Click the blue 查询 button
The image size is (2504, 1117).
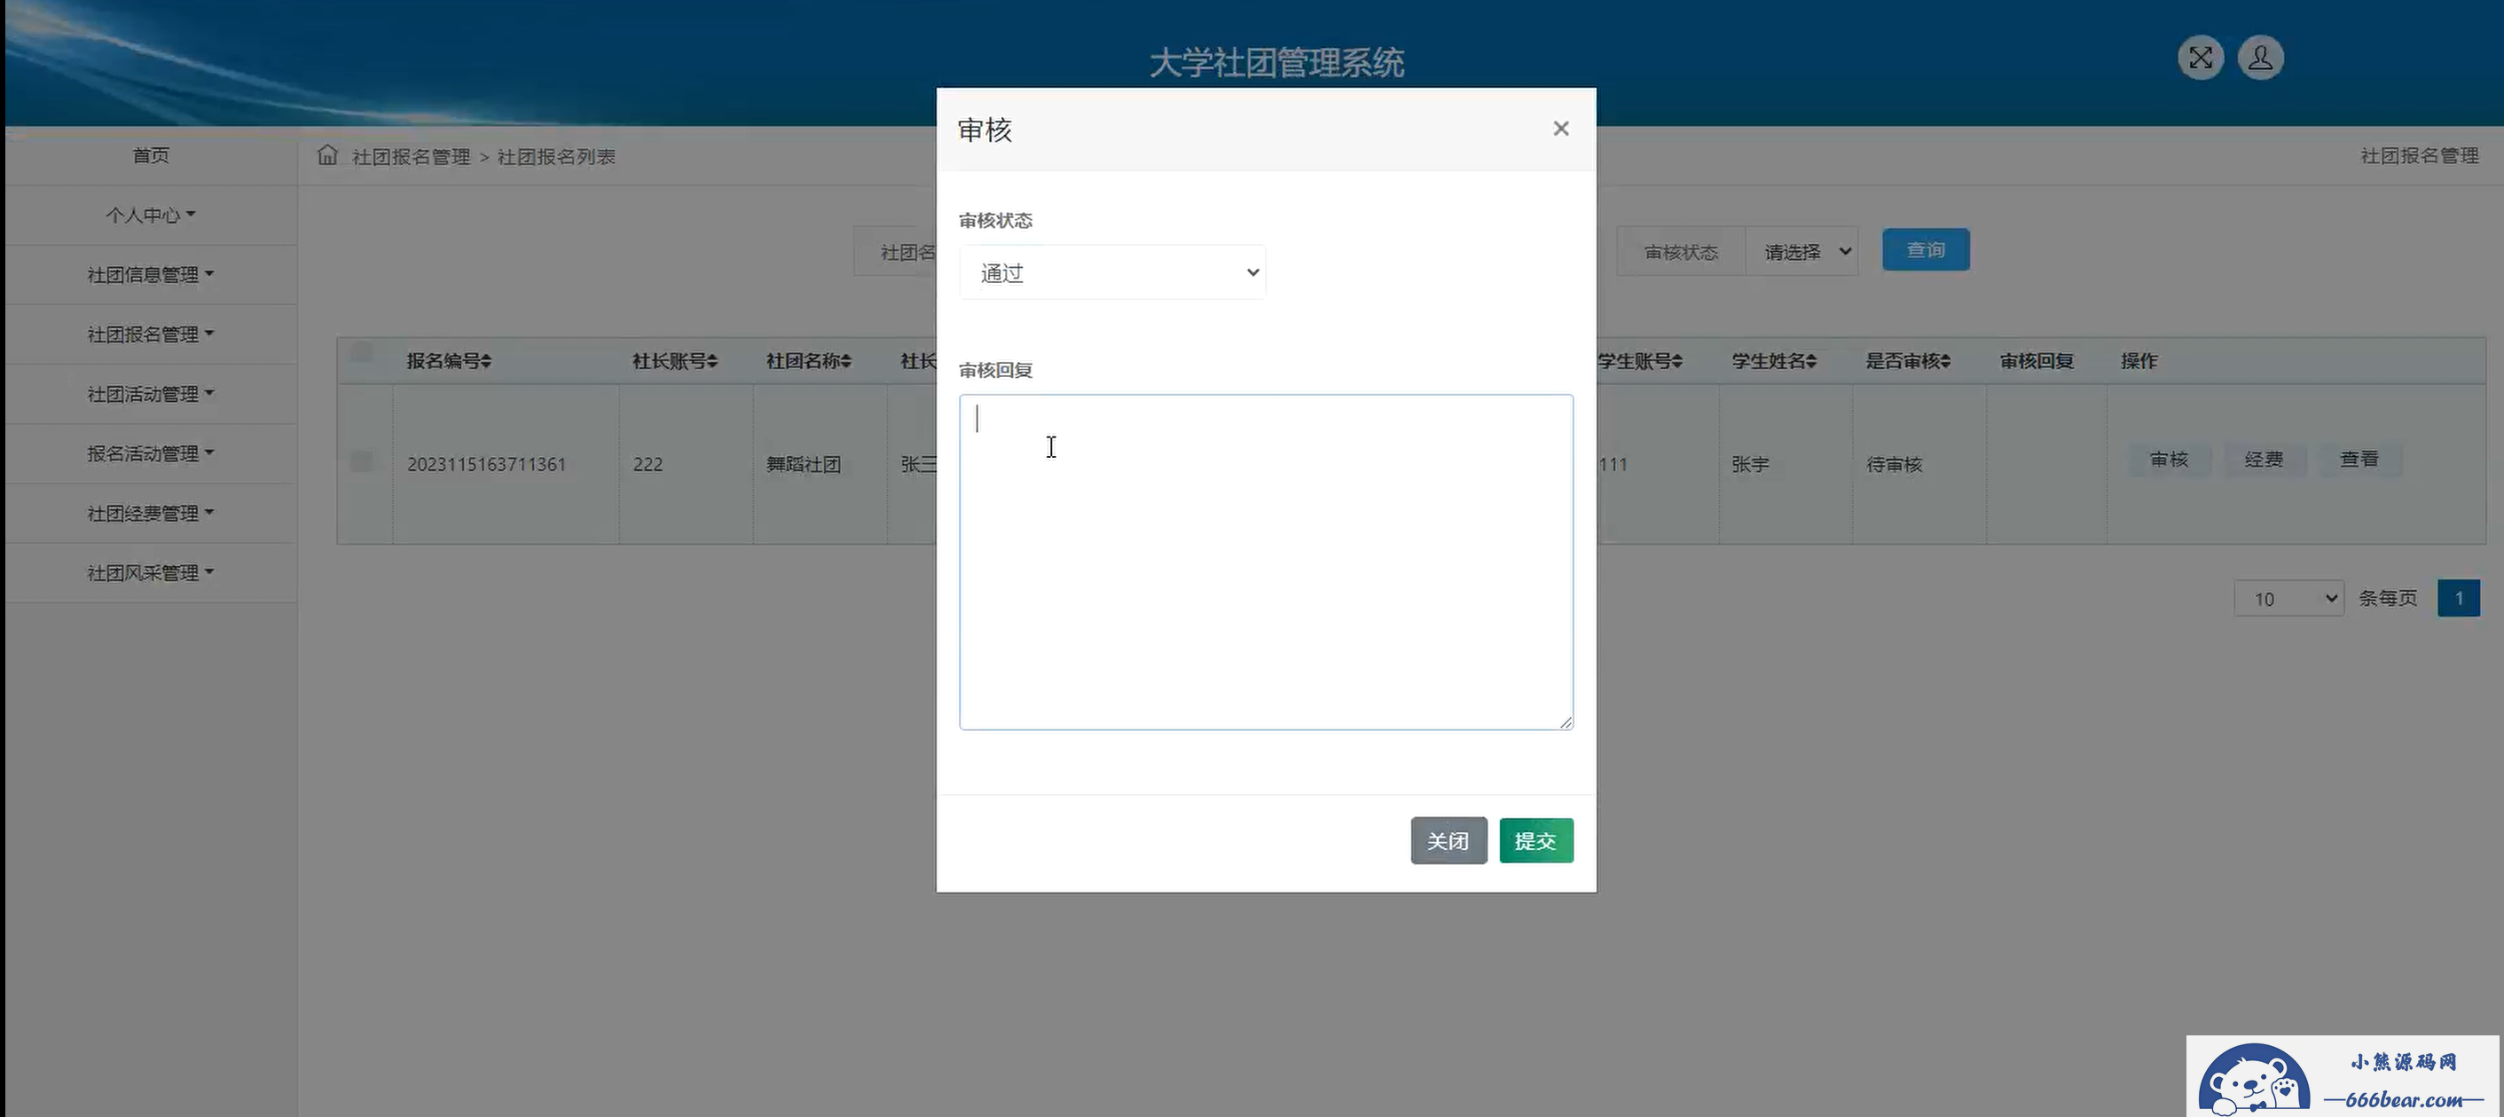click(1926, 250)
